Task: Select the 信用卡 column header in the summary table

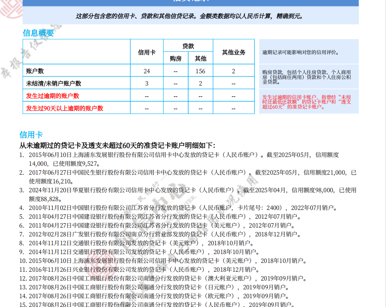Action: (x=147, y=52)
